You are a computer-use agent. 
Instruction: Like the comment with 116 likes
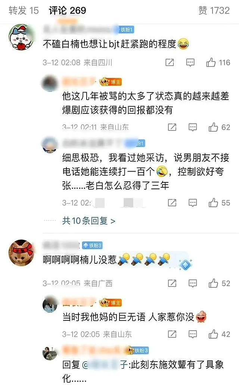pyautogui.click(x=218, y=63)
